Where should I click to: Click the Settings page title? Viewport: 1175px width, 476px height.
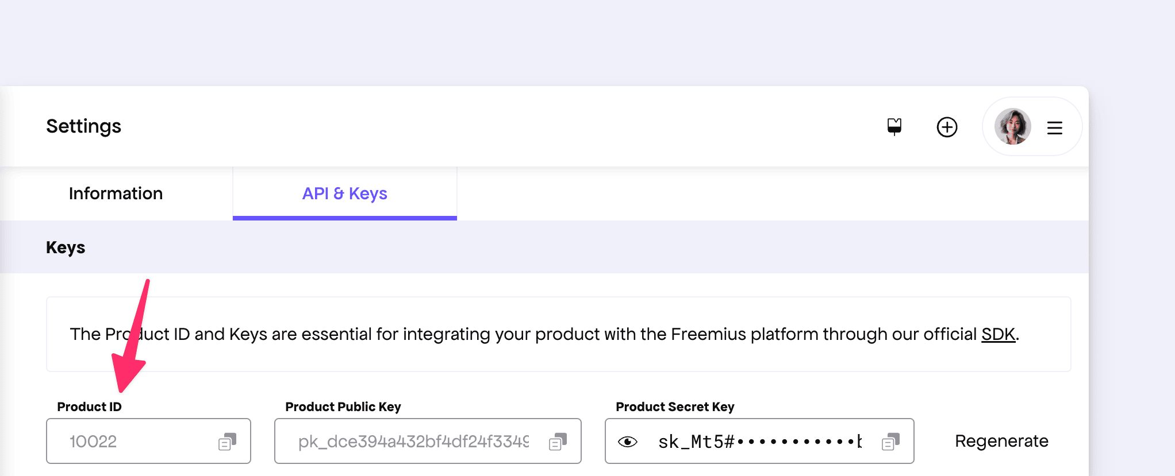84,126
